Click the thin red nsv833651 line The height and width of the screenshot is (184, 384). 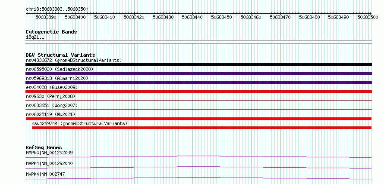pos(198,109)
